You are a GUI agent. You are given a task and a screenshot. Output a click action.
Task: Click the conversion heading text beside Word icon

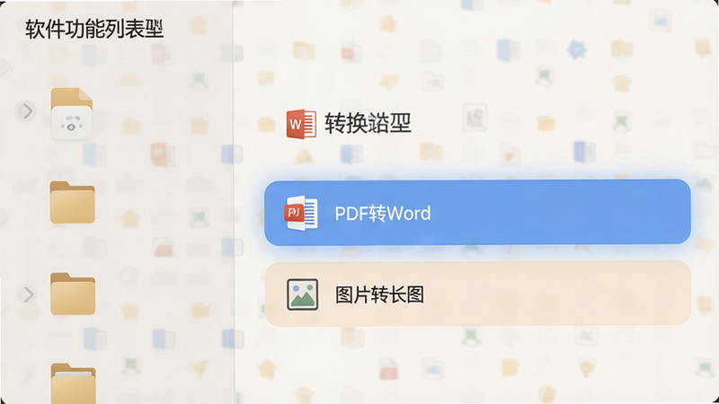(368, 123)
